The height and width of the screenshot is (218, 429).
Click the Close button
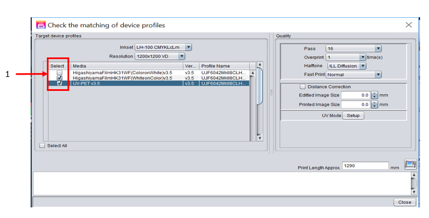pos(404,202)
